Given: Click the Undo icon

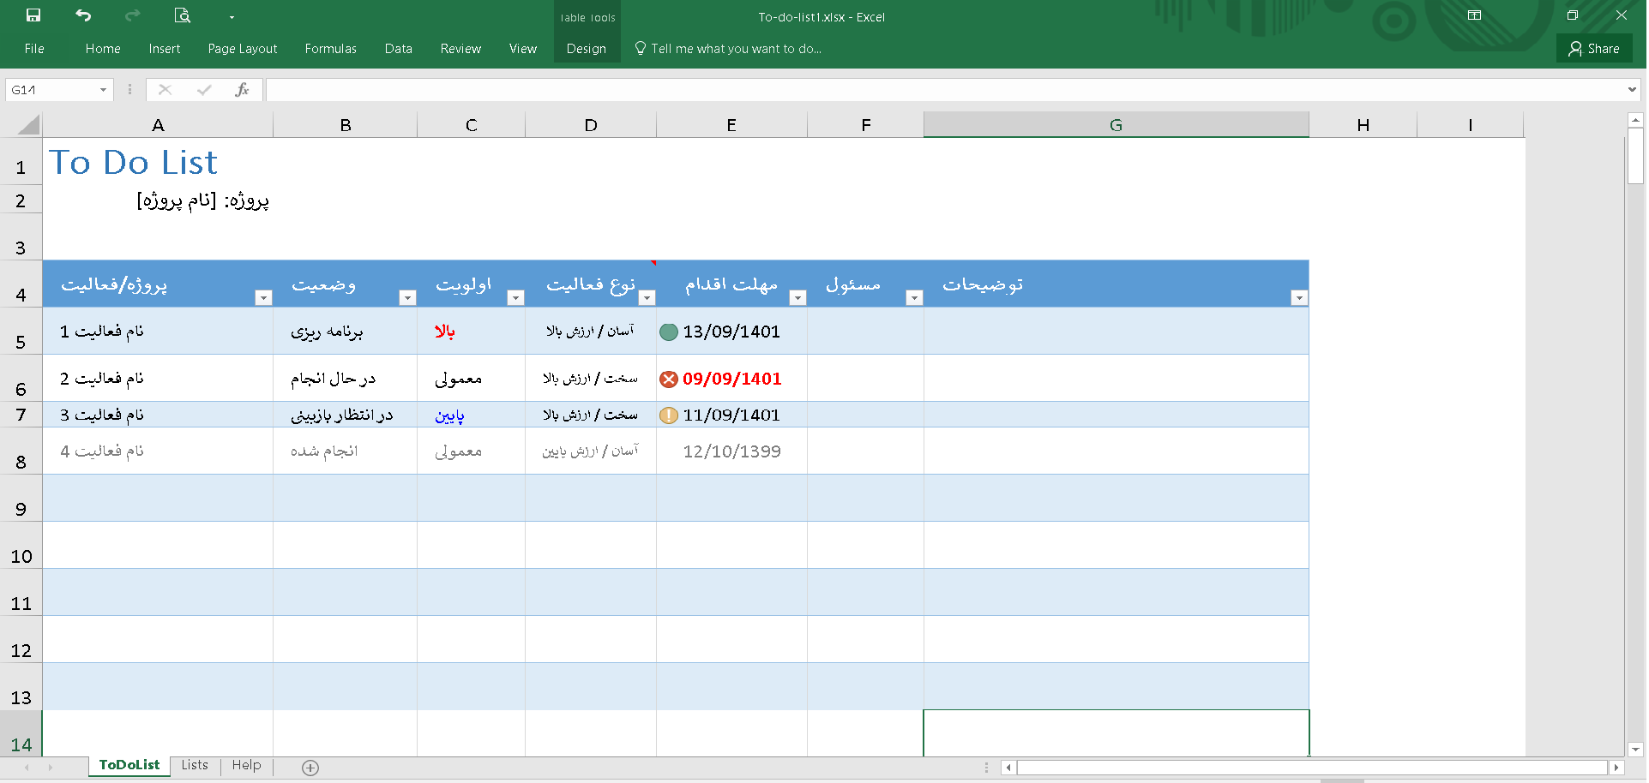Looking at the screenshot, I should pos(82,15).
